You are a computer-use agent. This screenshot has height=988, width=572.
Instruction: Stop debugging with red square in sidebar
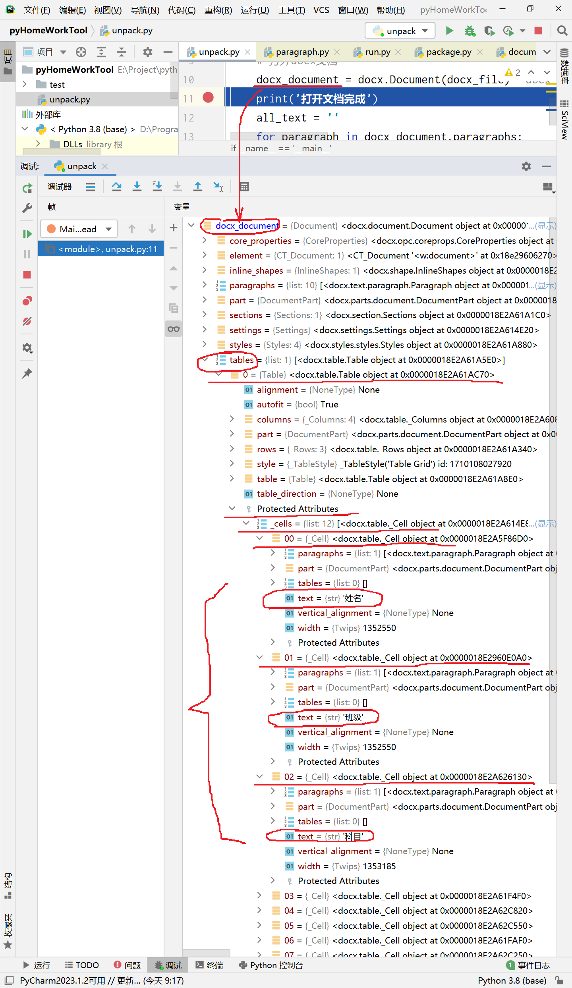click(x=27, y=275)
